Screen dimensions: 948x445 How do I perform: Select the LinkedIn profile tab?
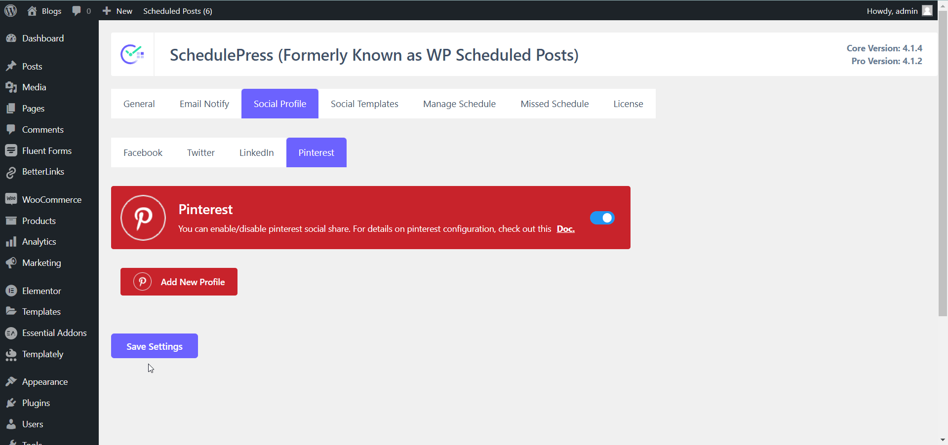pos(257,152)
